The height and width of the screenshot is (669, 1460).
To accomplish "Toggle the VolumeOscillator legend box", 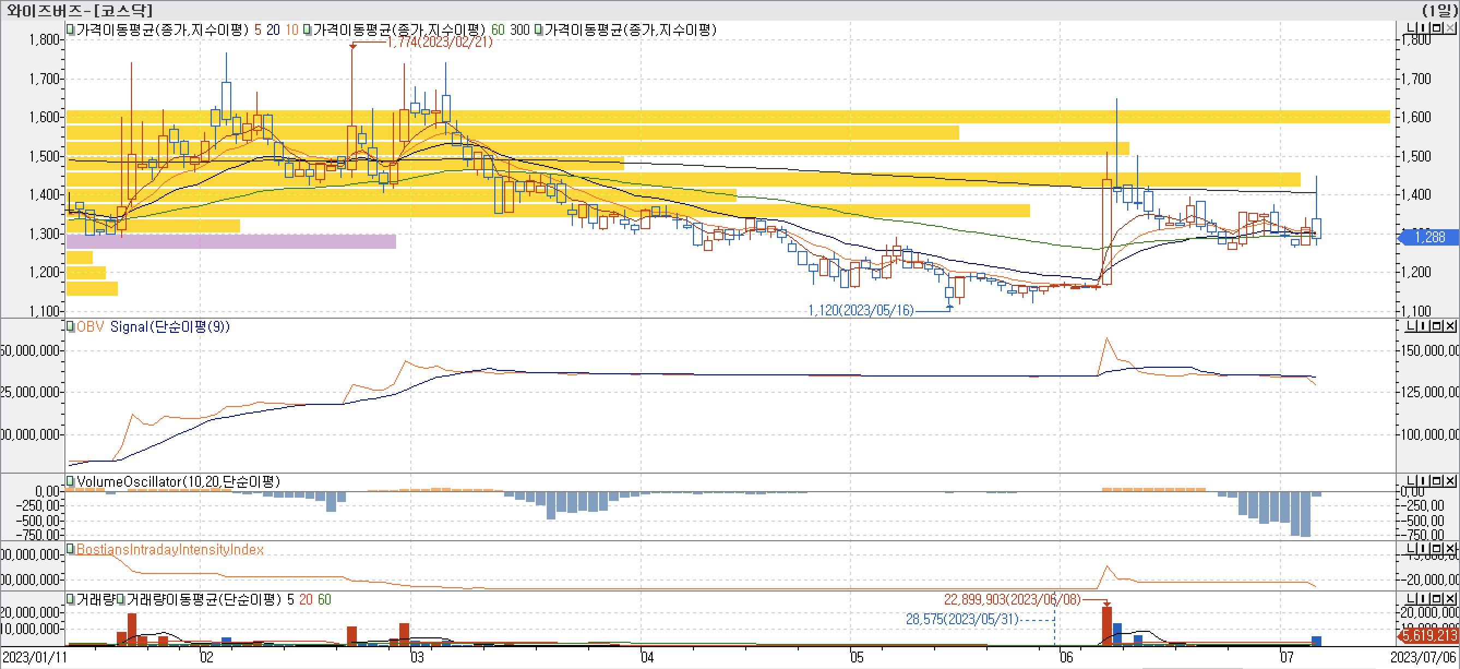I will [71, 481].
